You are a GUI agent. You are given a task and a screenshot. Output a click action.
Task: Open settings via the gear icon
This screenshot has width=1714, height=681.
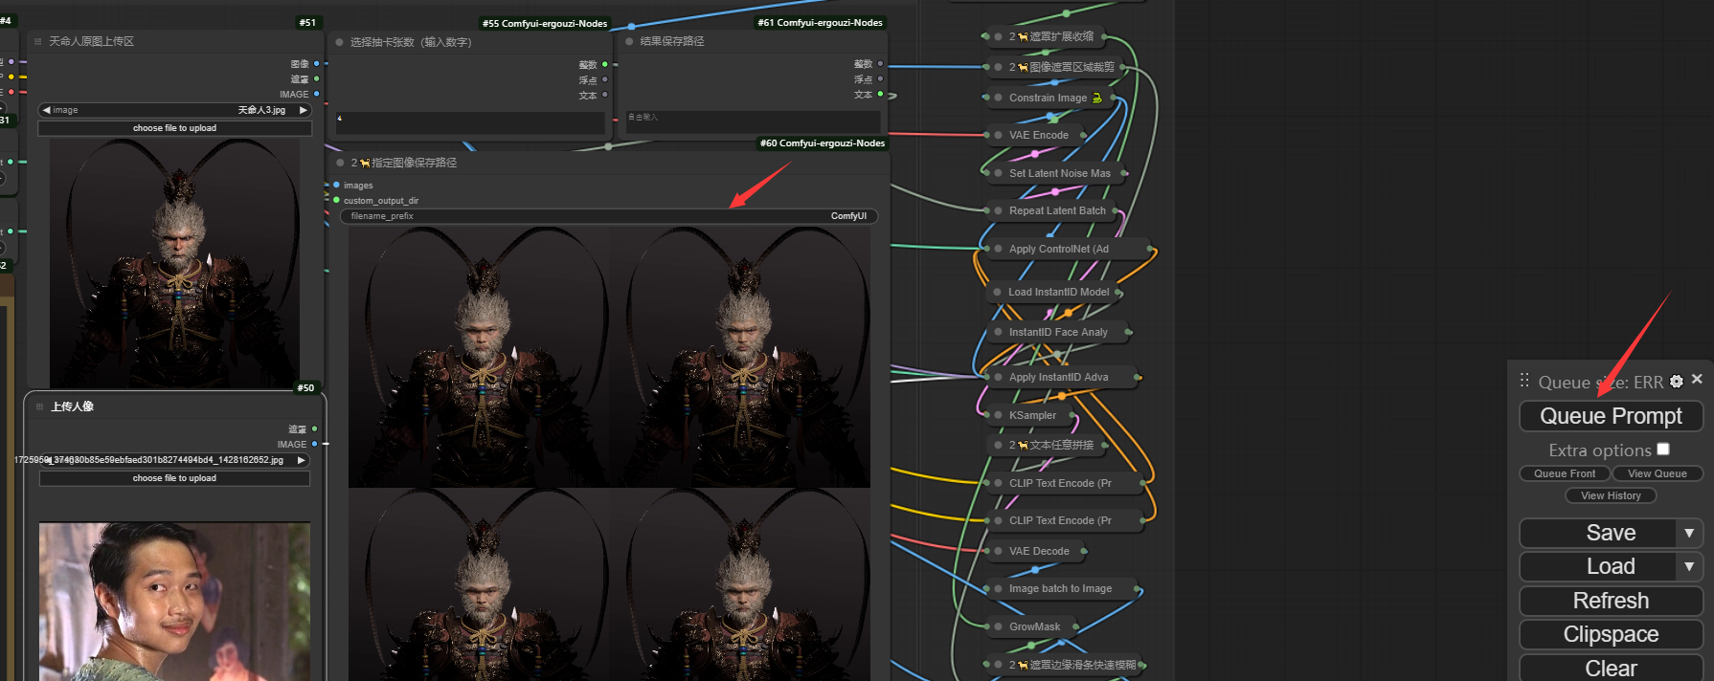1676,382
